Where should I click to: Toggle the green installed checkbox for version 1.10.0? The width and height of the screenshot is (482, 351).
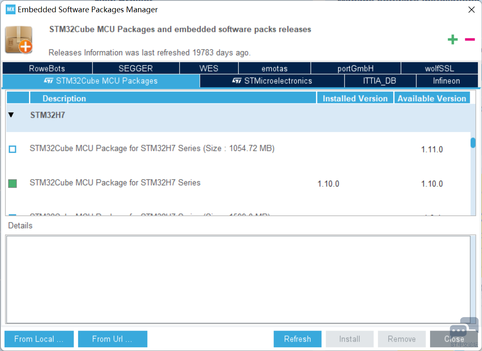click(13, 183)
